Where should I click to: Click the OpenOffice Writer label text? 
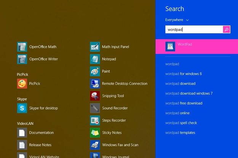point(43,59)
